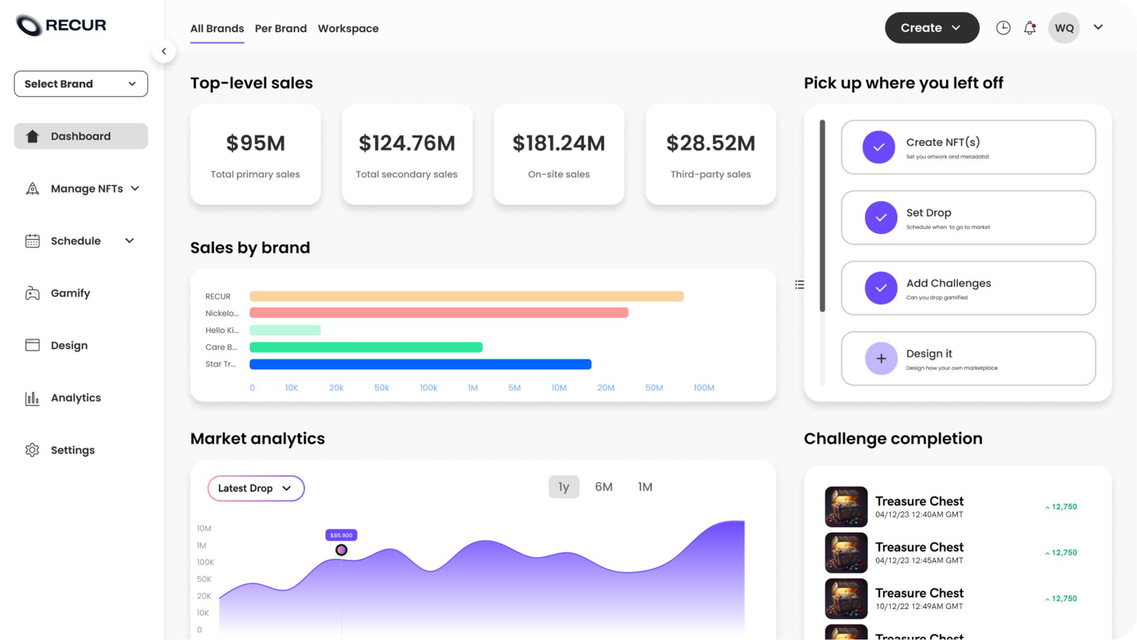Viewport: 1137px width, 640px height.
Task: Select the 6M time range option
Action: click(x=604, y=486)
